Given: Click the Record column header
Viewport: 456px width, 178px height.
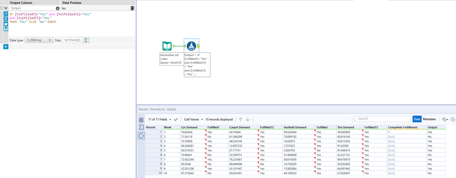Looking at the screenshot, I should [154, 127].
